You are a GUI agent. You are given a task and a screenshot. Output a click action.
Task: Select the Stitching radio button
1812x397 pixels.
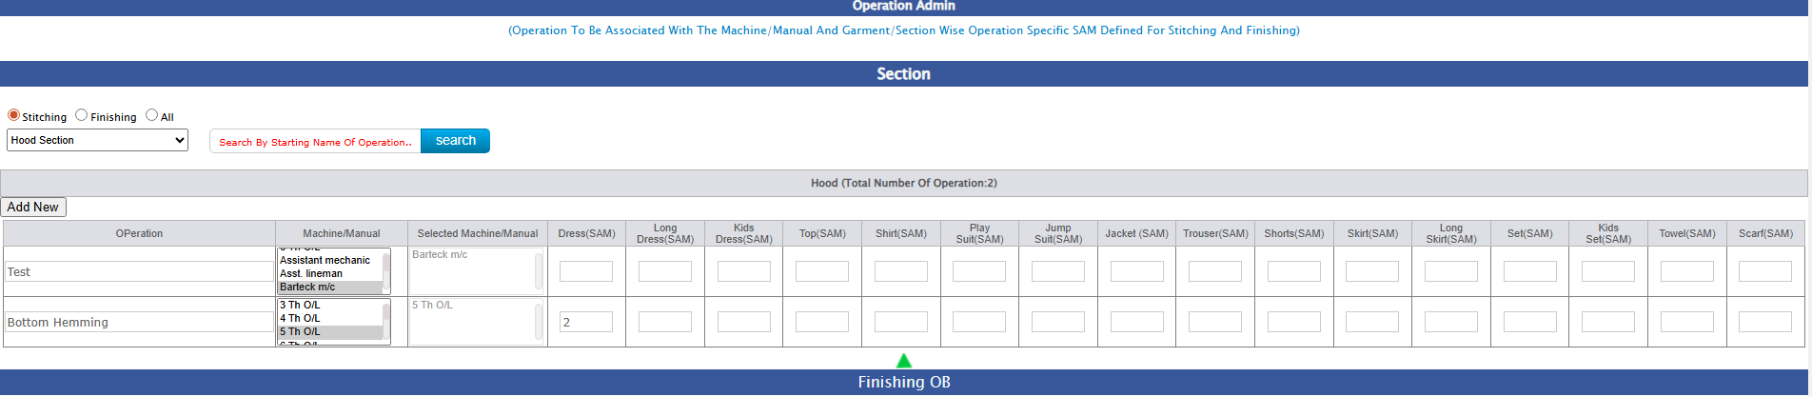[x=13, y=115]
